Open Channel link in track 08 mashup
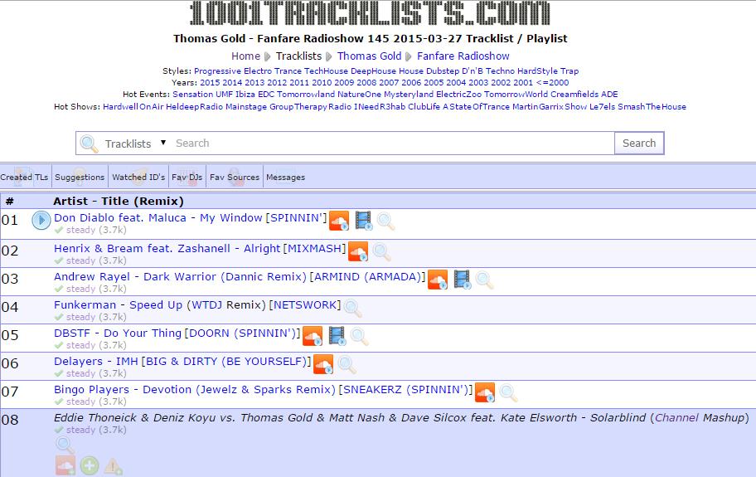 (676, 417)
